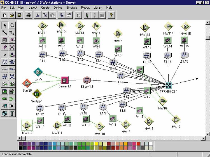Click the horizontal scrollbar right arrow
The image size is (210, 157).
point(204,138)
